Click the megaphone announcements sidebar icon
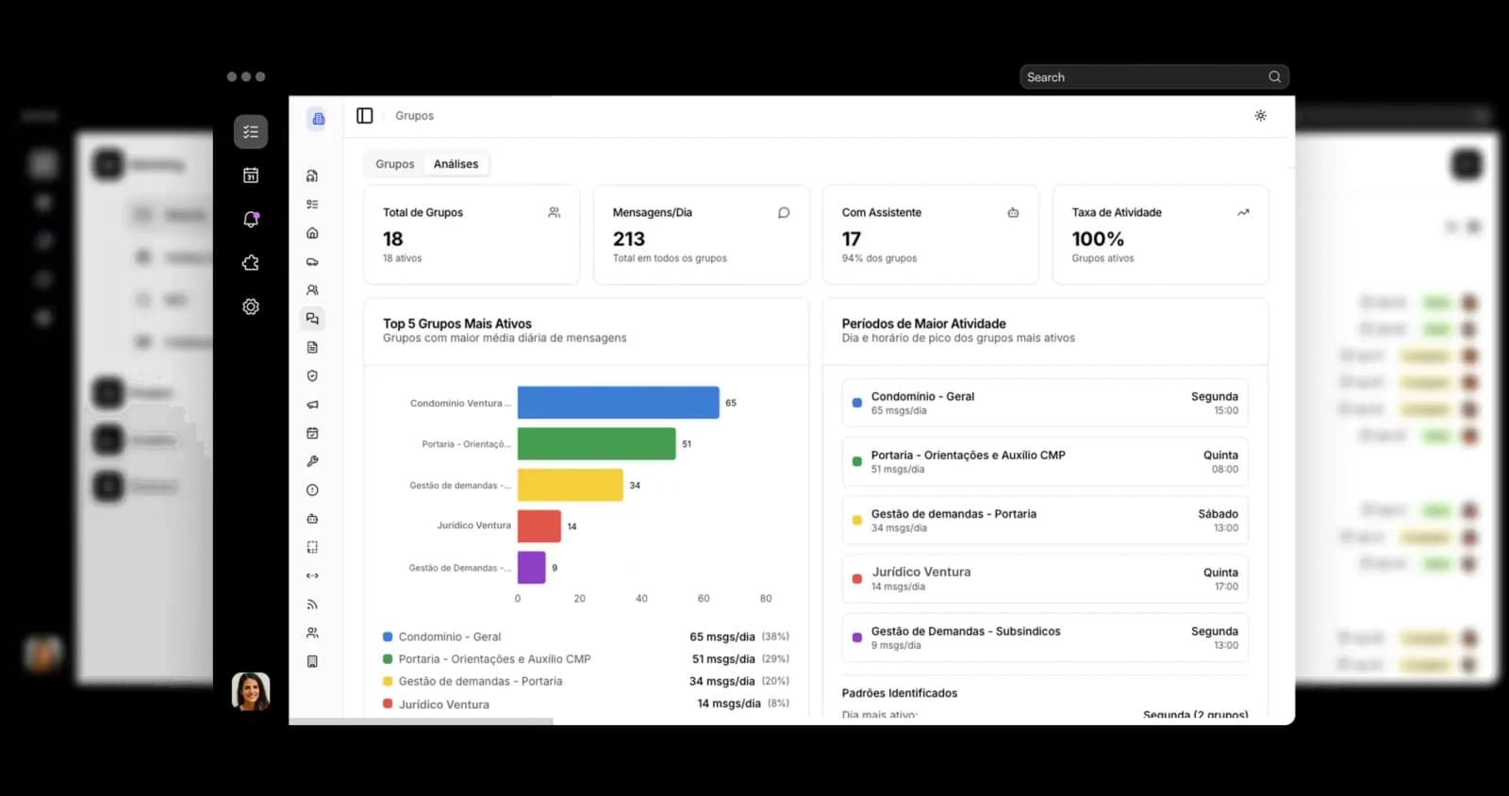1509x796 pixels. click(312, 405)
